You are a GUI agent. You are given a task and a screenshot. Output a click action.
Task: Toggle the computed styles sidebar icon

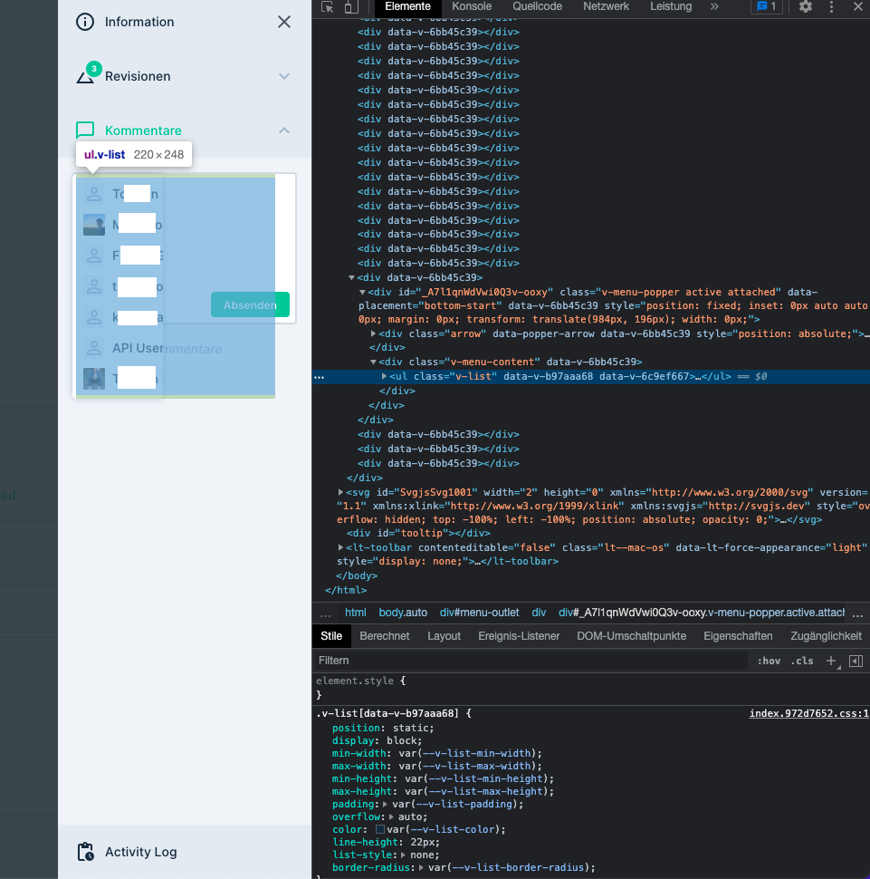click(856, 661)
